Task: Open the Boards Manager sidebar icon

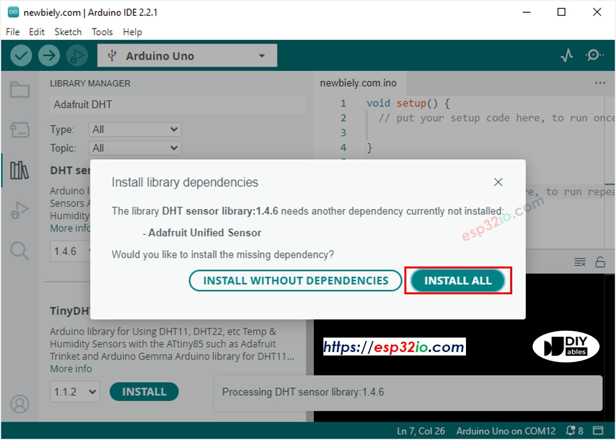Action: pyautogui.click(x=20, y=130)
